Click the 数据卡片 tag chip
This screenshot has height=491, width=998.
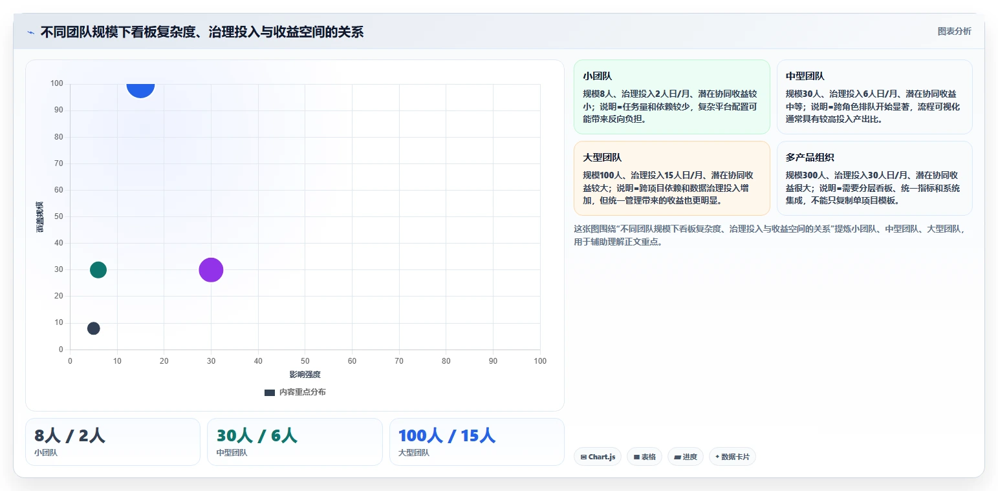coord(732,457)
